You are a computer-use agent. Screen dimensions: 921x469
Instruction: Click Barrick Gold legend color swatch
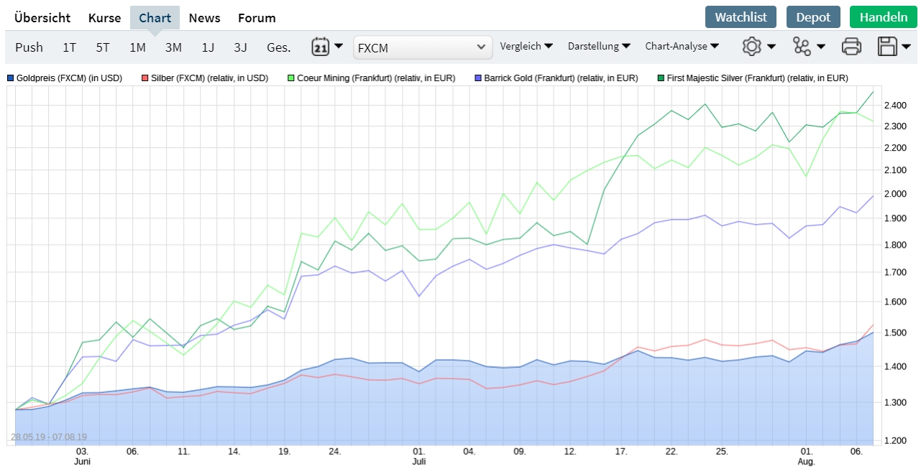(478, 78)
